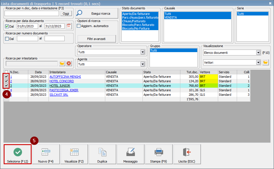
Task: Open Filtri avanzati
Action: pyautogui.click(x=97, y=39)
